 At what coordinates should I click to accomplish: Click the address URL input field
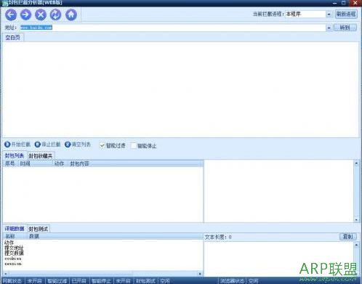[x=173, y=28]
